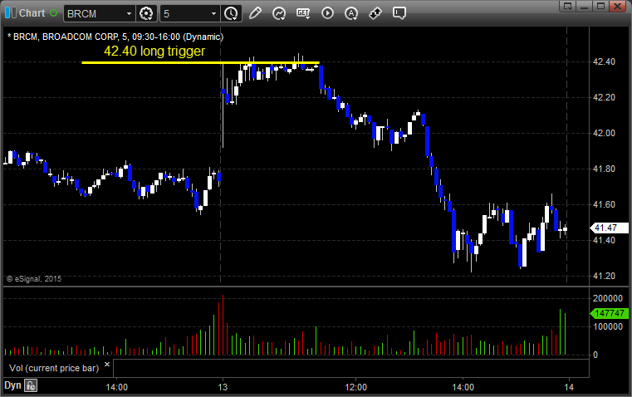Click the 14:00 label preceding date 13
The image size is (632, 397).
[x=117, y=387]
